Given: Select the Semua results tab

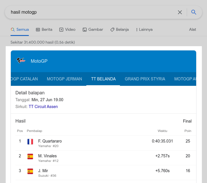Looking at the screenshot, I should [x=20, y=30].
